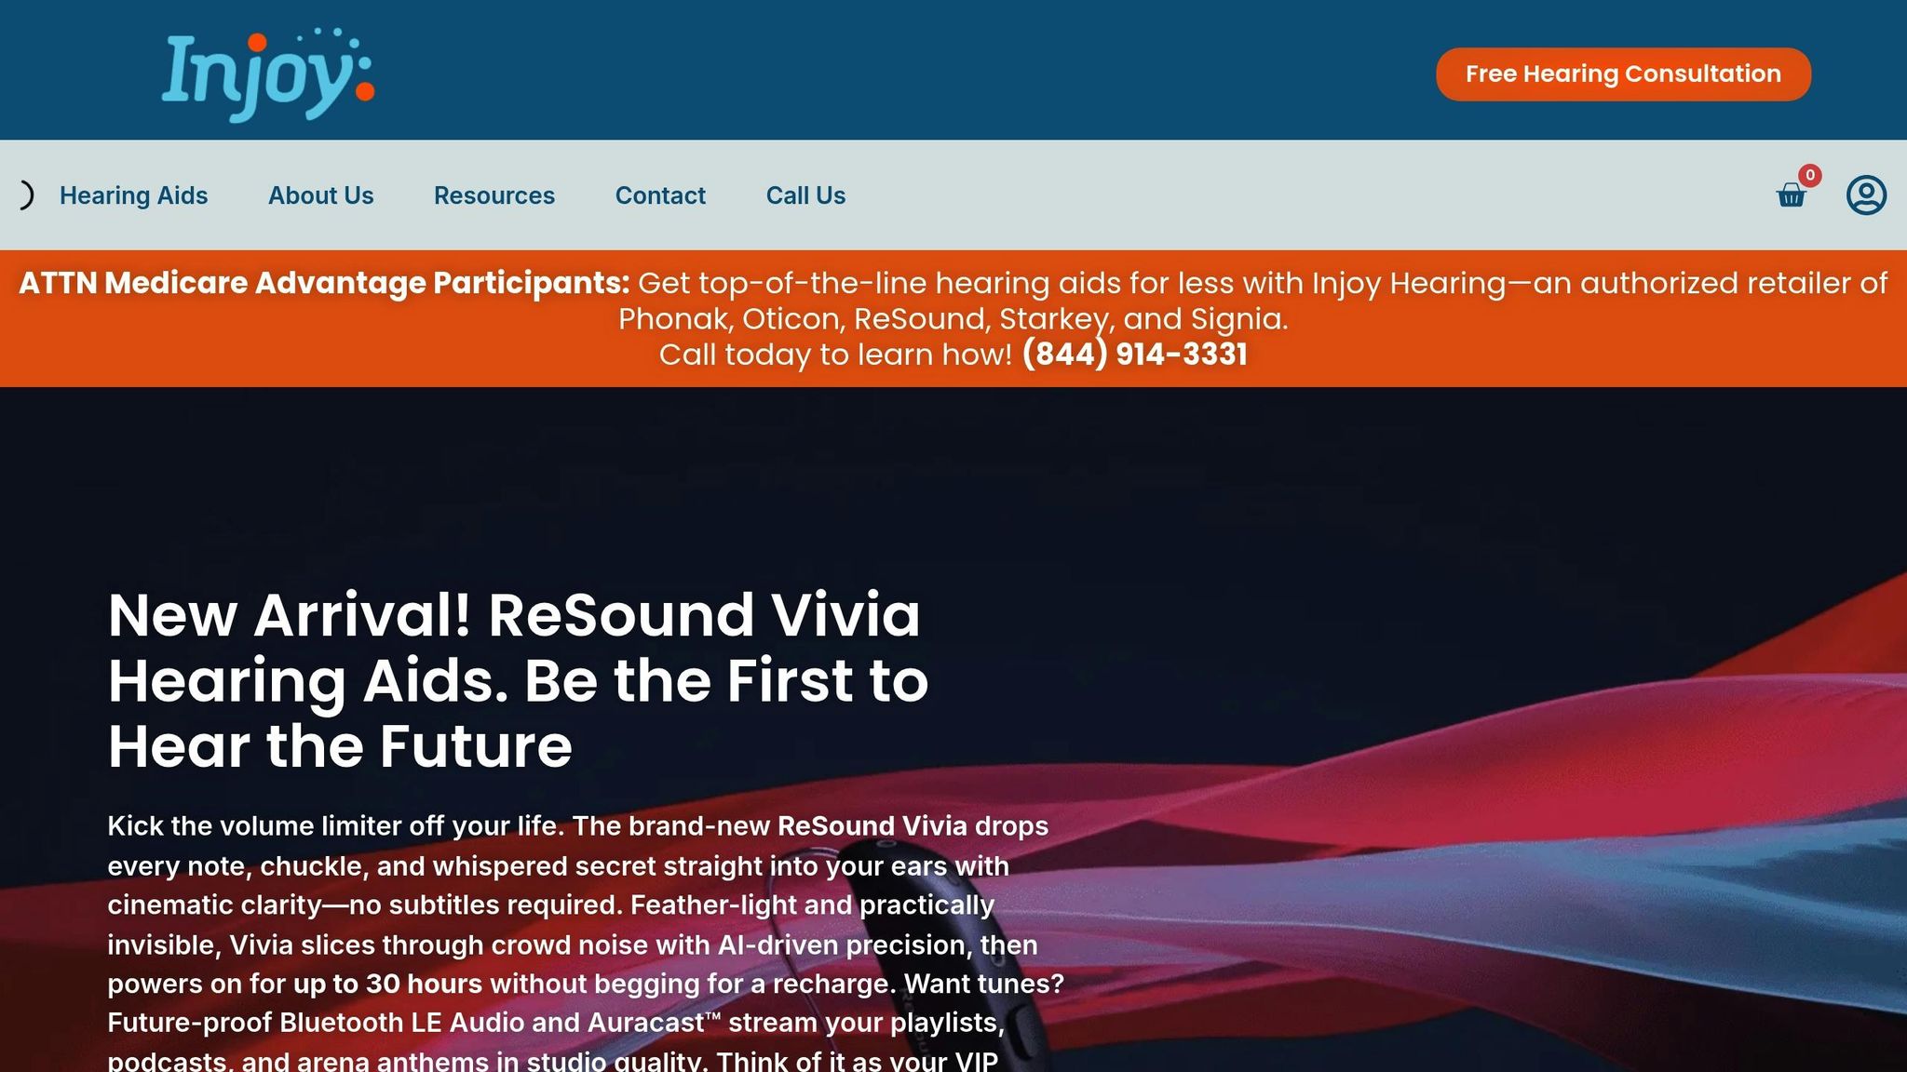1907x1072 pixels.
Task: Click the 'Phonak, Oticon, ReSound, Starkey' banner line
Action: click(953, 319)
